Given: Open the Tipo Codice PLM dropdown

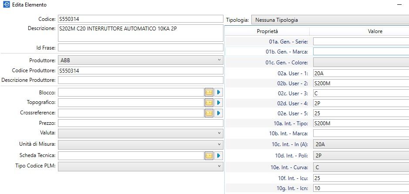Looking at the screenshot, I should (141, 167).
